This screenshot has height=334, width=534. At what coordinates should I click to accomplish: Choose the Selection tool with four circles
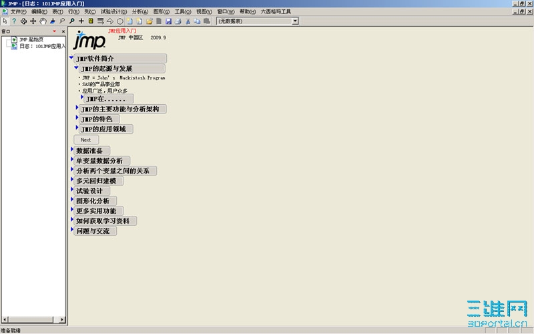[x=23, y=21]
